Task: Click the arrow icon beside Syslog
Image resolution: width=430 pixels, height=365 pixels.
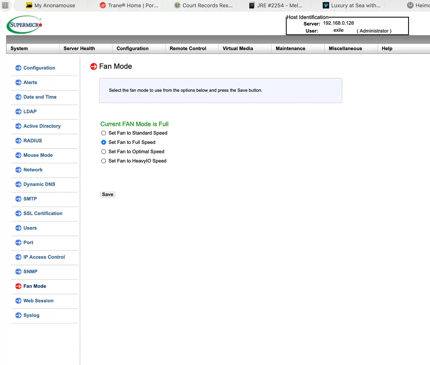Action: (x=18, y=315)
